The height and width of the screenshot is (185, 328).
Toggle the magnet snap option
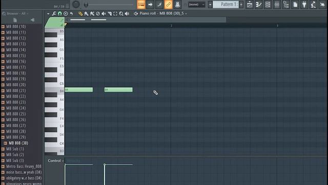coord(60,14)
